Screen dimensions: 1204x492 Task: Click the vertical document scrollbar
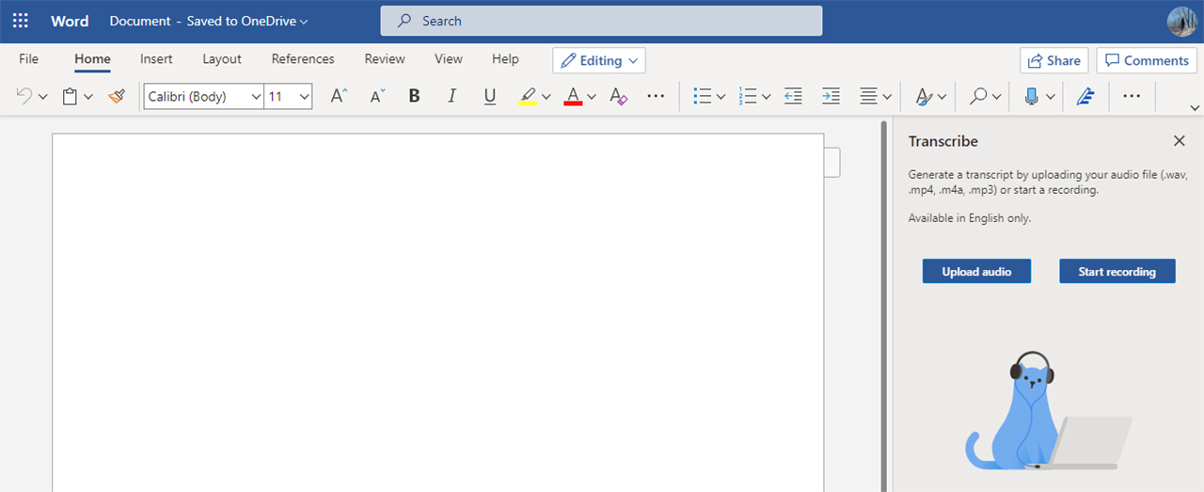(883, 306)
